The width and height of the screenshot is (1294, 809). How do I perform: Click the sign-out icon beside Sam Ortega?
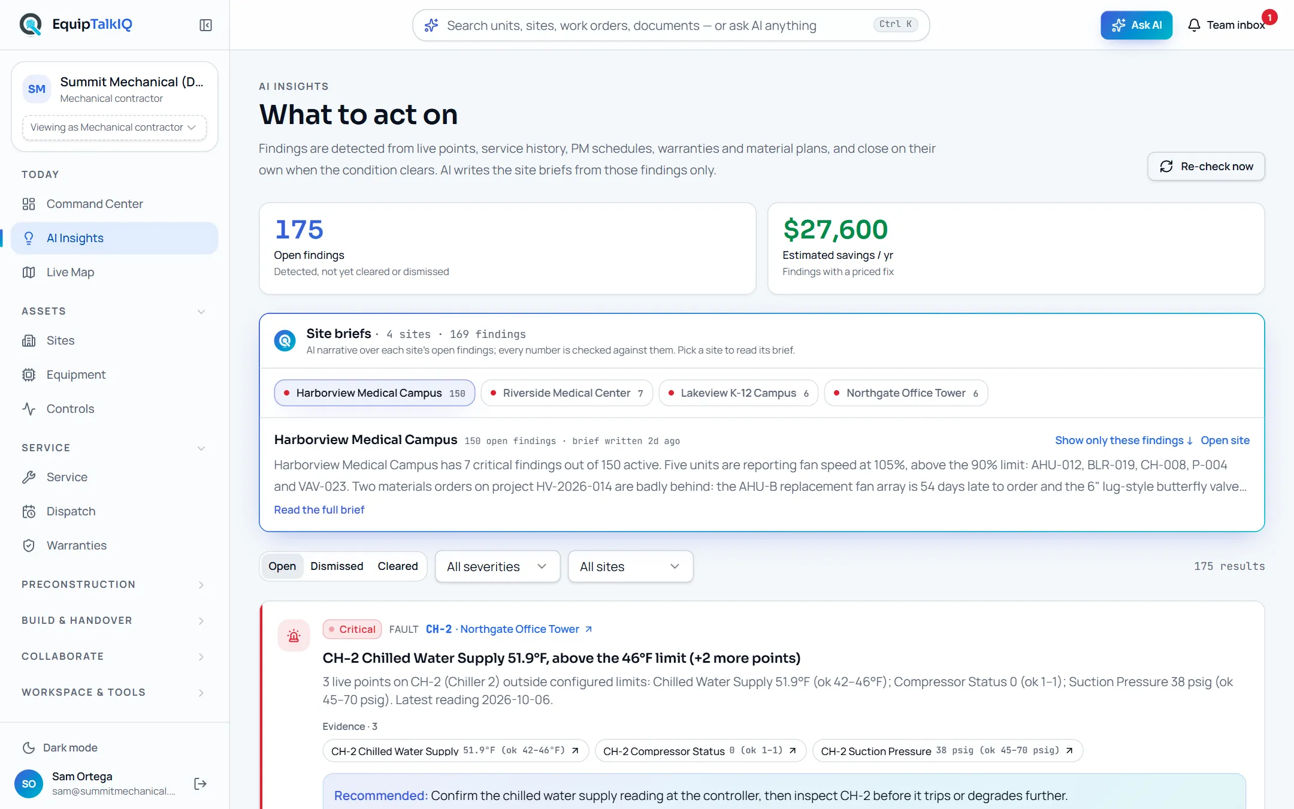click(x=201, y=784)
